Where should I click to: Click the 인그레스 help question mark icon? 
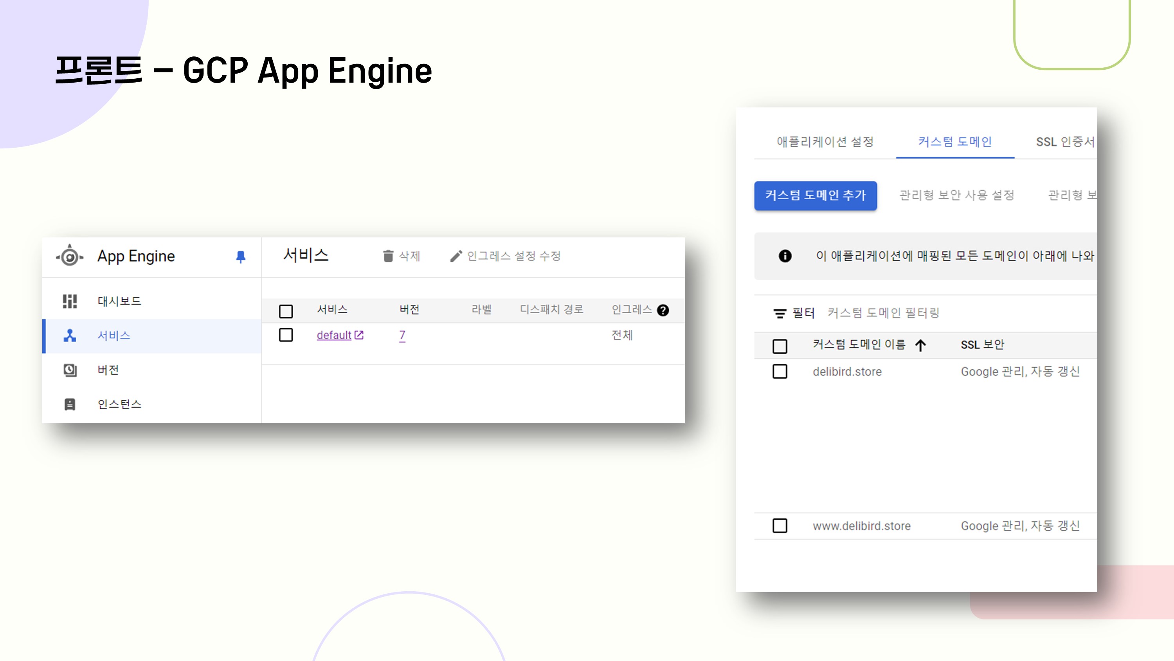pyautogui.click(x=663, y=310)
